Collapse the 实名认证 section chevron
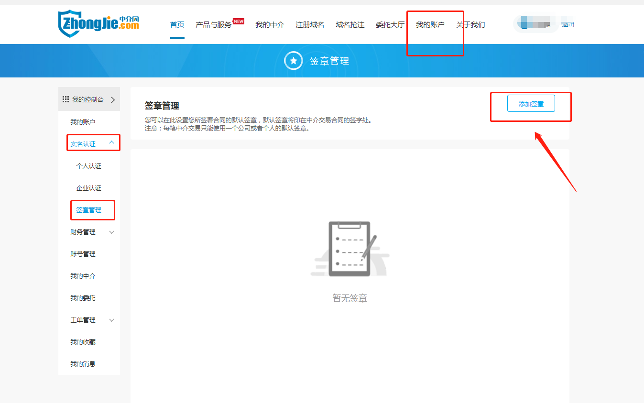The width and height of the screenshot is (644, 403). pos(111,142)
